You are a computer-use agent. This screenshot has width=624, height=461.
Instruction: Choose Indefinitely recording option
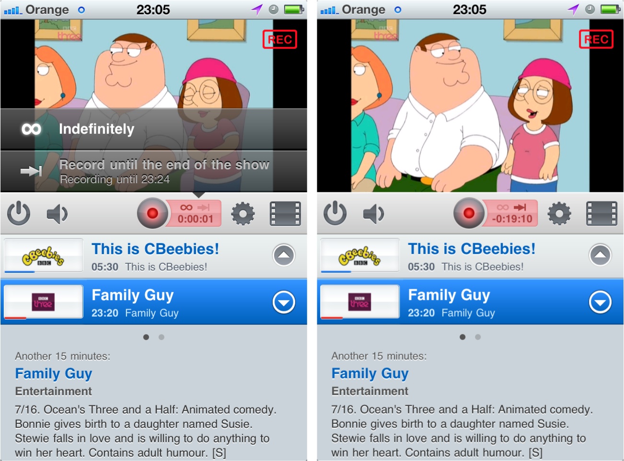(x=153, y=129)
